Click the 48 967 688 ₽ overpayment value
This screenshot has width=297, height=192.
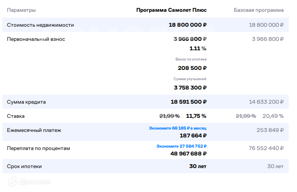tap(188, 154)
